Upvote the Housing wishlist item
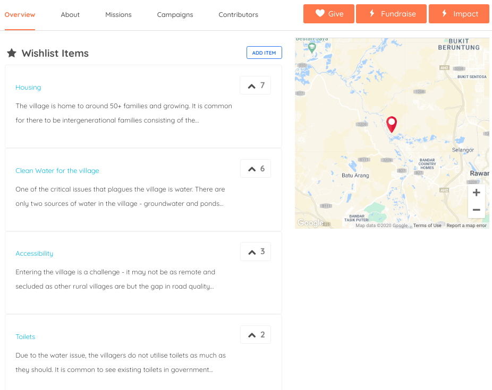 tap(256, 85)
